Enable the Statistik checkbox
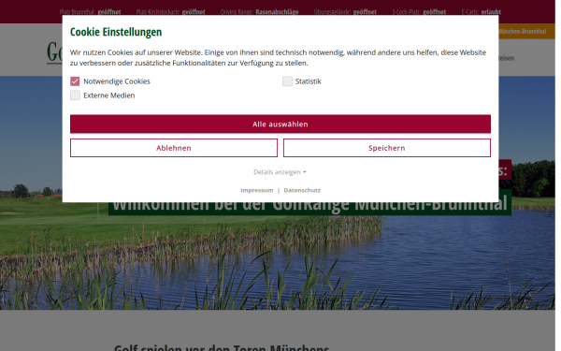Image resolution: width=561 pixels, height=351 pixels. (287, 81)
